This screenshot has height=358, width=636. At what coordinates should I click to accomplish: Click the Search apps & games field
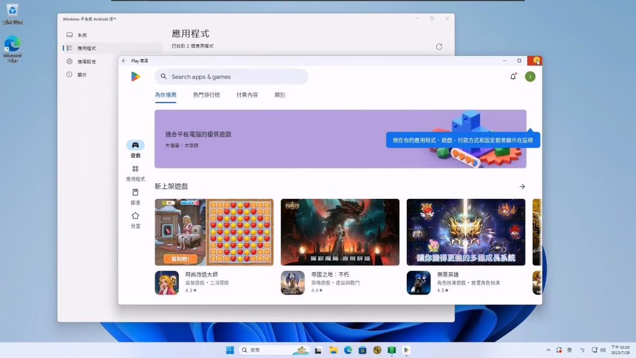[x=231, y=76]
